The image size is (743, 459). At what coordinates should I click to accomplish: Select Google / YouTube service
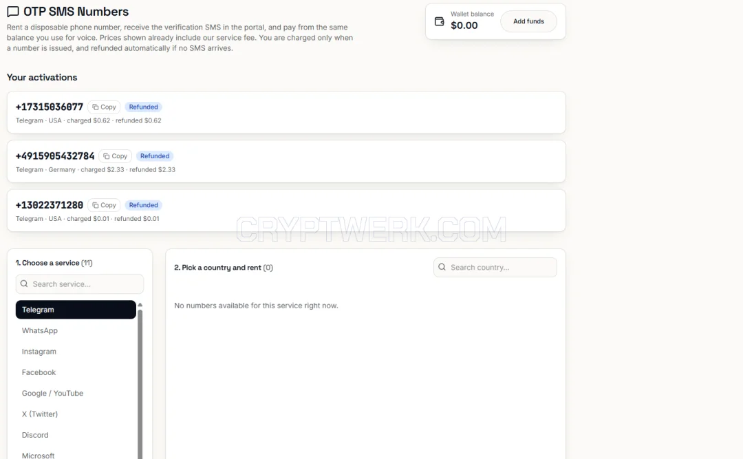click(x=76, y=393)
